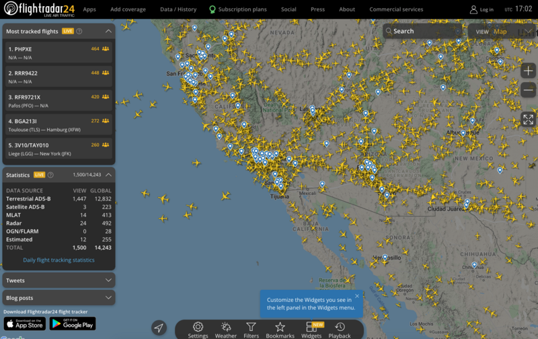Open the Apps menu
This screenshot has width=538, height=339.
coord(89,9)
